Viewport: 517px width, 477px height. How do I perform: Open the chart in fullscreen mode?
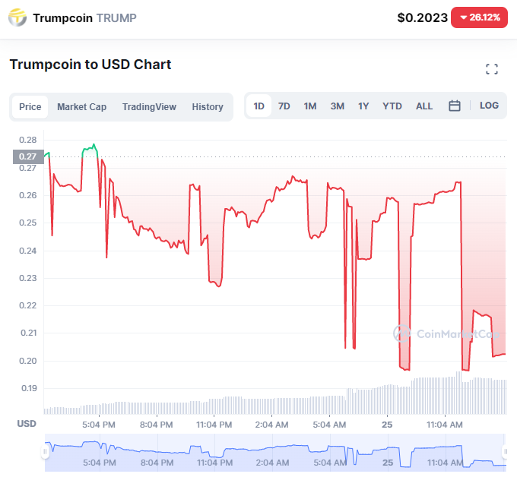492,69
